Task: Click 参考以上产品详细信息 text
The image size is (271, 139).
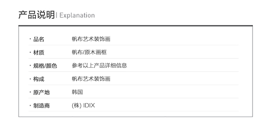Action: [x=99, y=65]
